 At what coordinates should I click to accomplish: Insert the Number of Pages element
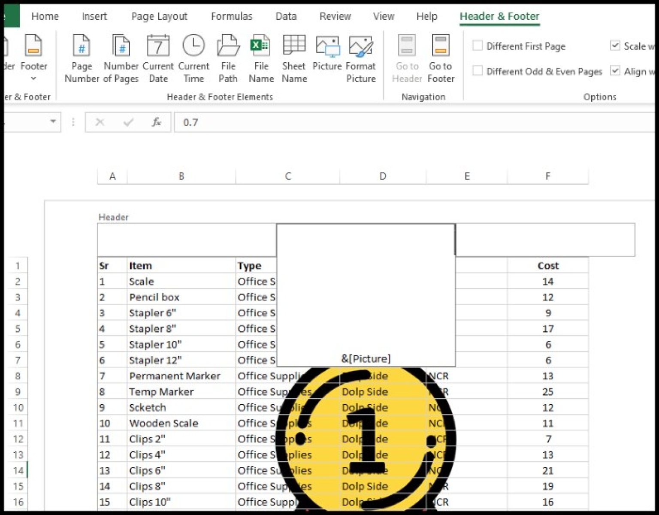coord(121,58)
